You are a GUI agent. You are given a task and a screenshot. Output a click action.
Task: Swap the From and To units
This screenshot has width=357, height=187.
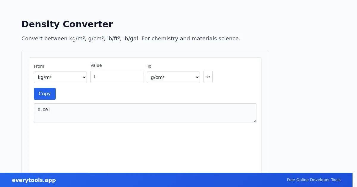click(208, 77)
